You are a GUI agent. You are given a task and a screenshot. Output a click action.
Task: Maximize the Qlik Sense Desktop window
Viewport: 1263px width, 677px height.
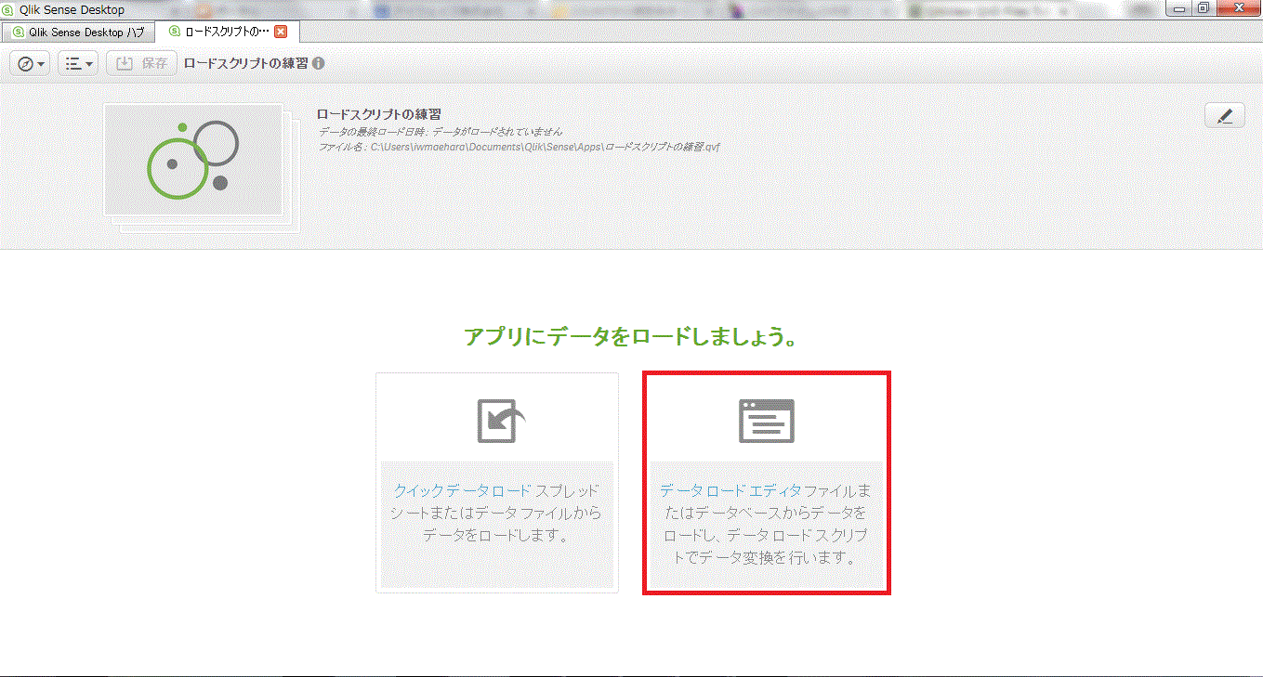coord(1204,8)
